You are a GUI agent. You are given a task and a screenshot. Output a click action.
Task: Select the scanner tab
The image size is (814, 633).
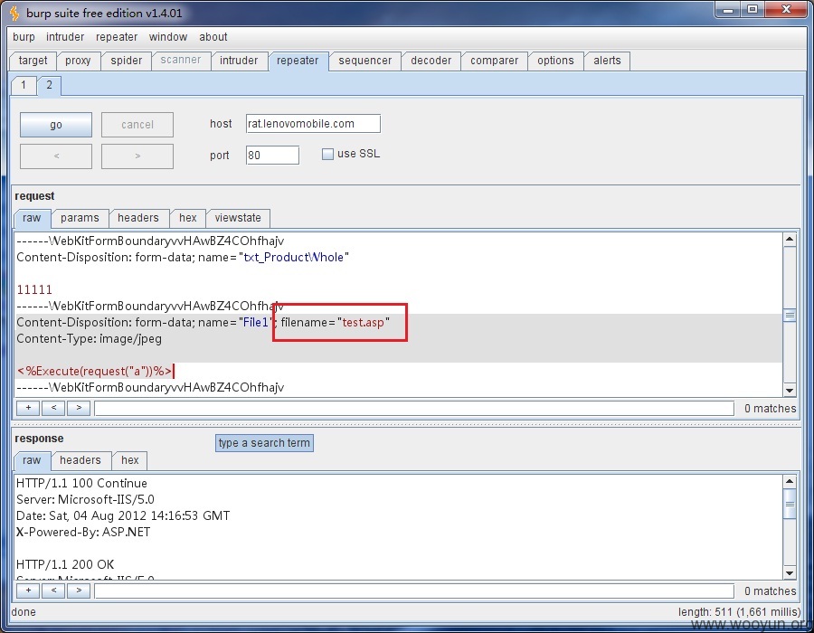pyautogui.click(x=181, y=61)
